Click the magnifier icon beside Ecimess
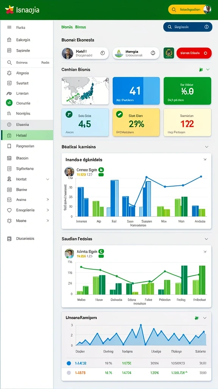The width and height of the screenshot is (218, 389). [9, 63]
